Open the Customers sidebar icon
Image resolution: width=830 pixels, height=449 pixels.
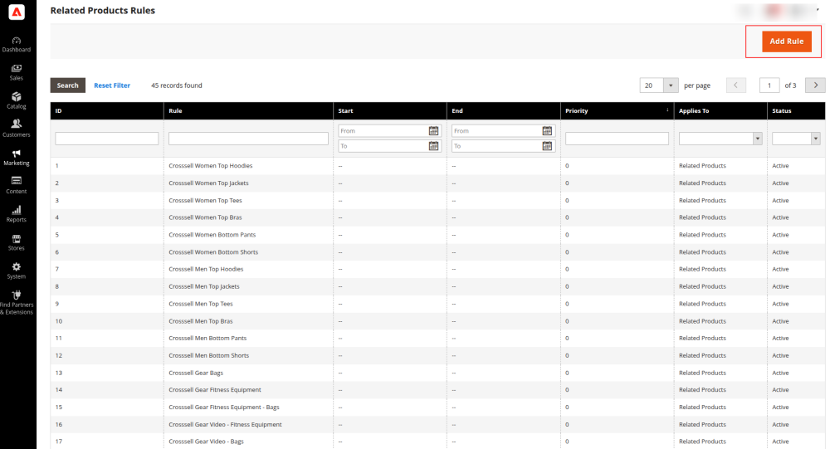17,125
